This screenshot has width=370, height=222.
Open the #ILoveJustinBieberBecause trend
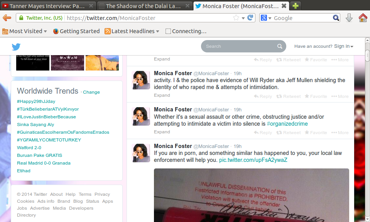pyautogui.click(x=46, y=117)
